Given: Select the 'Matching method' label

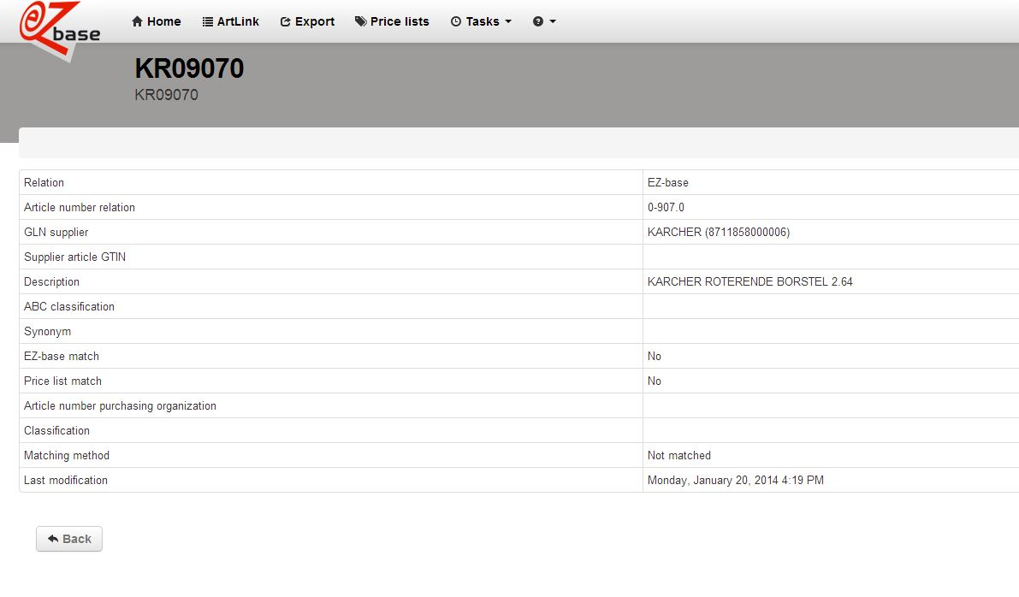Looking at the screenshot, I should (x=66, y=455).
